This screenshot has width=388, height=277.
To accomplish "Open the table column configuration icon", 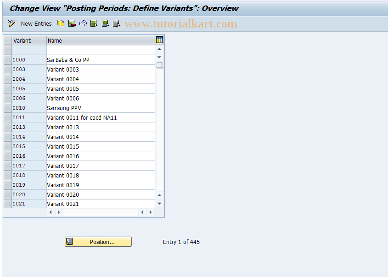I will pyautogui.click(x=159, y=40).
